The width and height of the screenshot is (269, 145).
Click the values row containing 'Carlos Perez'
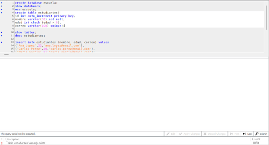[x=55, y=49]
